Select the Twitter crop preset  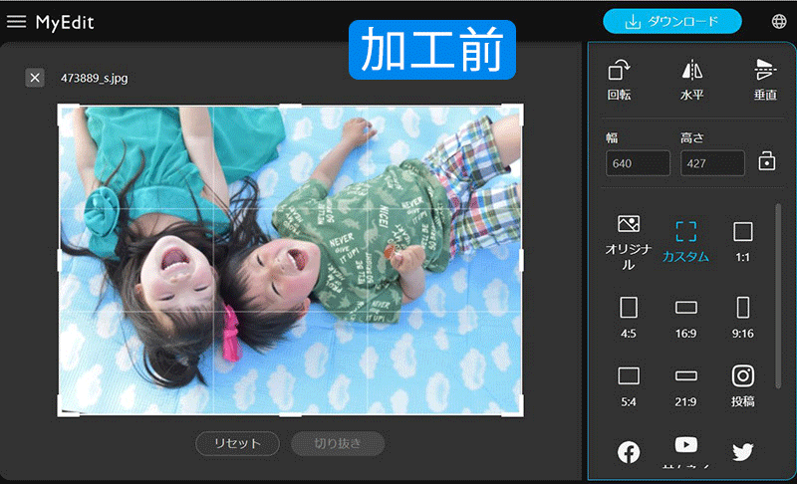742,451
